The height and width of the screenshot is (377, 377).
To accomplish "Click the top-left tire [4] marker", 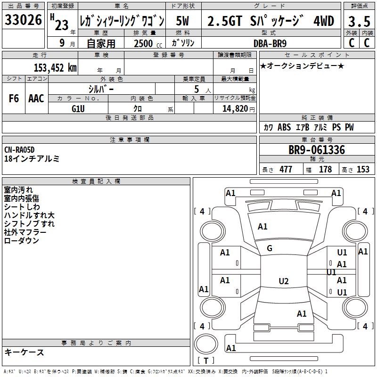I will coord(202,212).
